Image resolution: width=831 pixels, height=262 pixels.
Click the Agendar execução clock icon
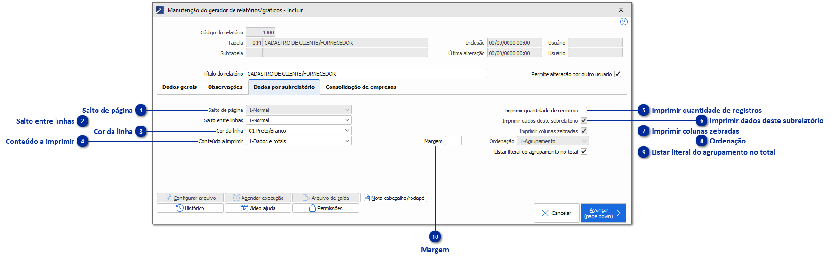coord(236,198)
